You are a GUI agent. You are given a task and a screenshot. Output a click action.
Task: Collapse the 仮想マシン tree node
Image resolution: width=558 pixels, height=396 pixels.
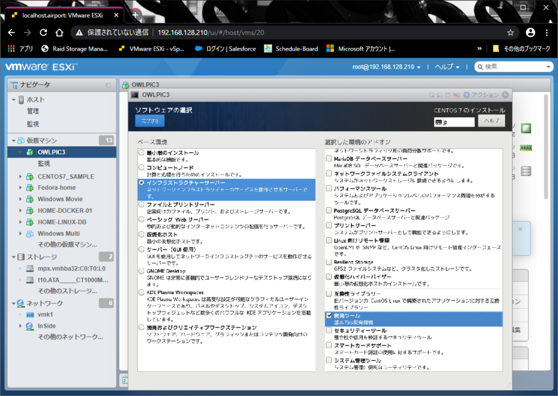pyautogui.click(x=14, y=141)
